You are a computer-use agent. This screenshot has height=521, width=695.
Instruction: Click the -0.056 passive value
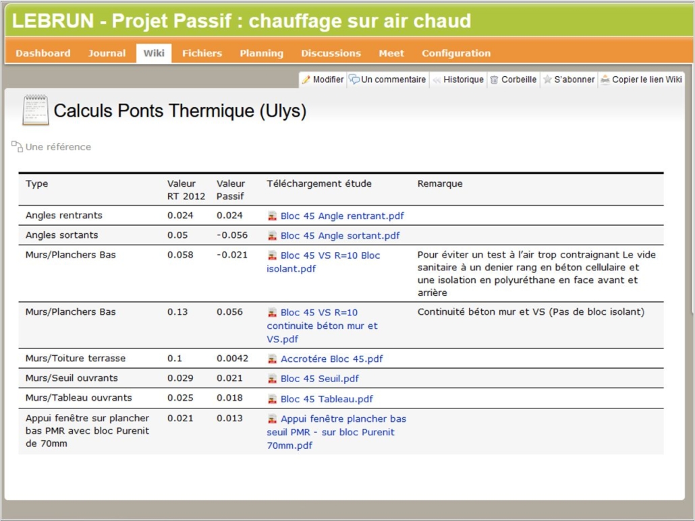click(232, 235)
